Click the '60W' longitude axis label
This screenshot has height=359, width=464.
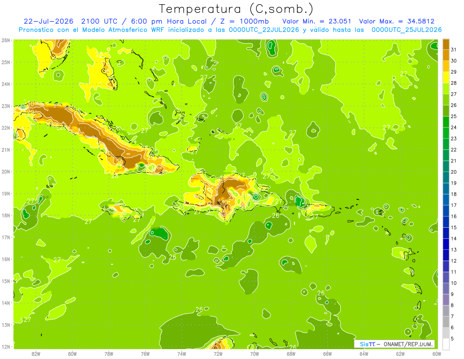(x=437, y=353)
